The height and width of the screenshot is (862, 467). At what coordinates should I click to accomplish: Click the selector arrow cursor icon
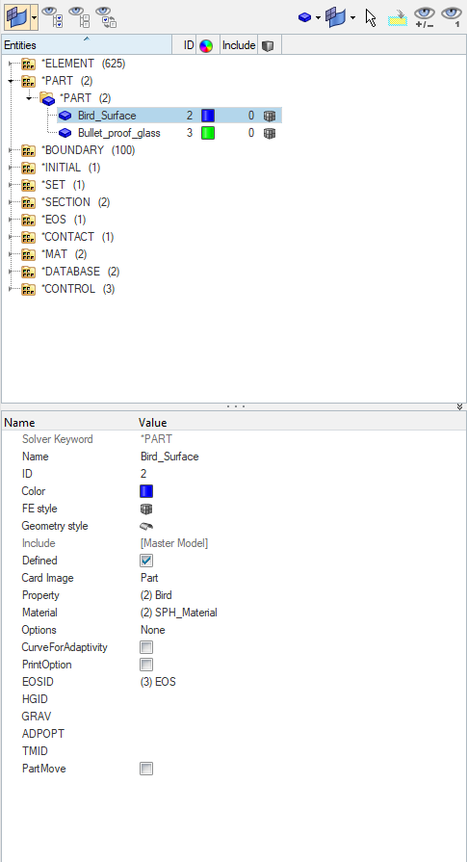tap(371, 17)
